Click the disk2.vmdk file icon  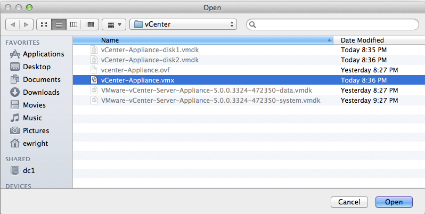tap(94, 60)
